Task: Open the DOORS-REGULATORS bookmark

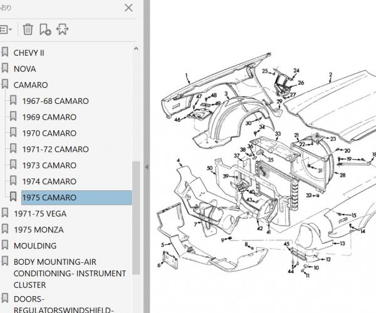Action: 63,305
